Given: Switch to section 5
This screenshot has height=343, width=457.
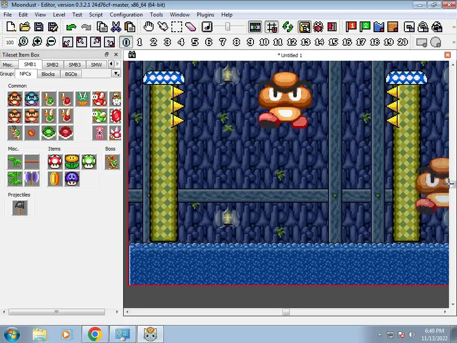Looking at the screenshot, I should tap(195, 42).
